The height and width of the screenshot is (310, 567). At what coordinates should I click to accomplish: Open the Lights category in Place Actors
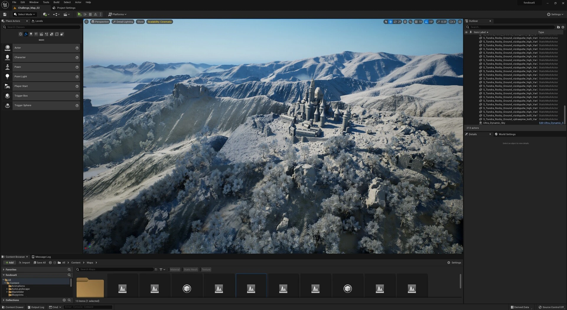pos(31,34)
